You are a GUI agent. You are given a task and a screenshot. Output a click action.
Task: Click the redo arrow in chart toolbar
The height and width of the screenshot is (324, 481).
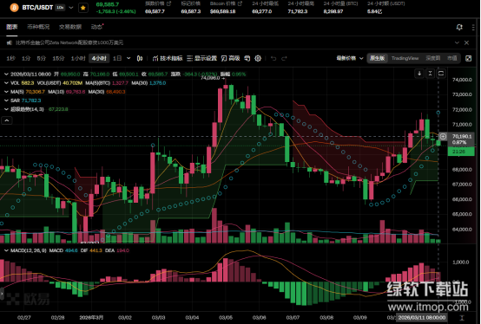284,58
